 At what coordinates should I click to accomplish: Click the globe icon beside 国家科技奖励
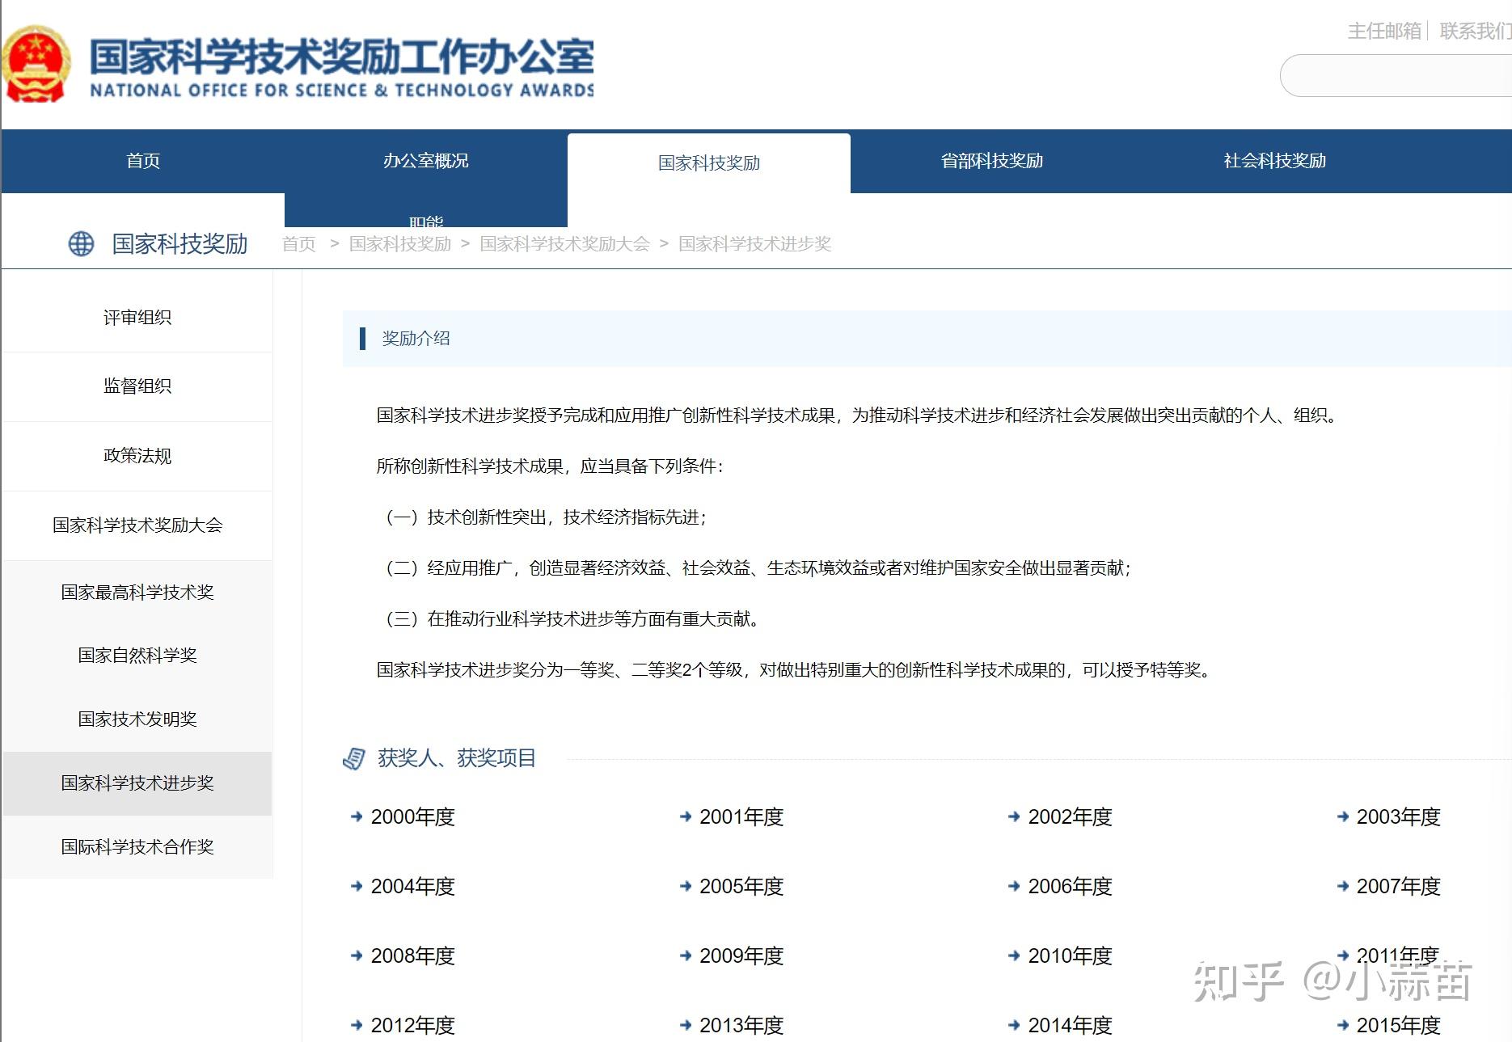[80, 243]
